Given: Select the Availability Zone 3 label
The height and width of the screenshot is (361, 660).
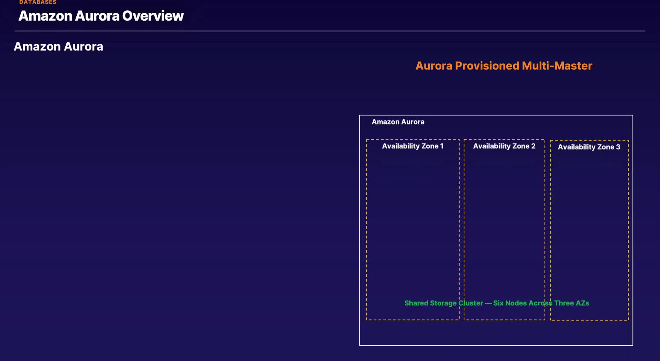Looking at the screenshot, I should pos(589,147).
